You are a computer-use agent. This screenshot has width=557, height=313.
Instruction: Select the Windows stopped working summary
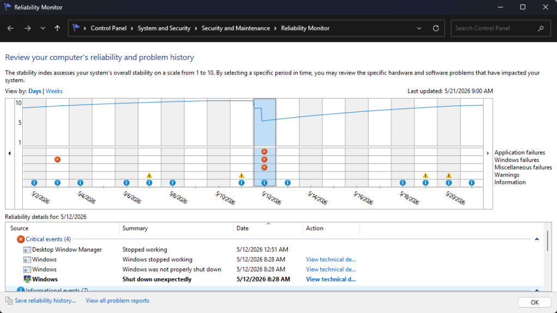(x=157, y=259)
